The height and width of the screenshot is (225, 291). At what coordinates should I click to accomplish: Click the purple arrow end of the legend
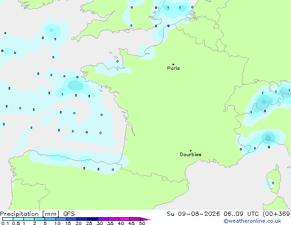(145, 219)
